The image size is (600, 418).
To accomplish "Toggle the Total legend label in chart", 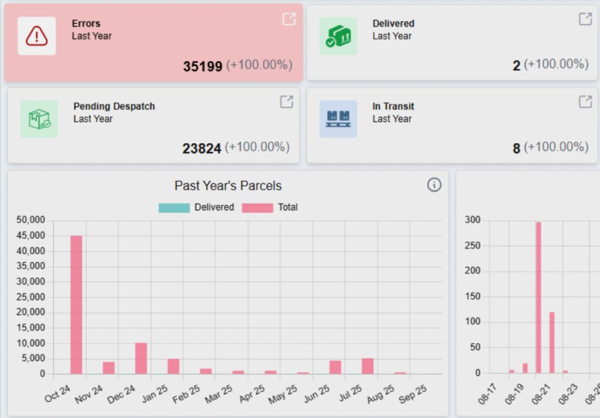I will 288,208.
